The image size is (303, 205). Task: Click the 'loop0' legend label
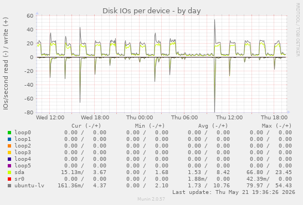tap(23, 133)
